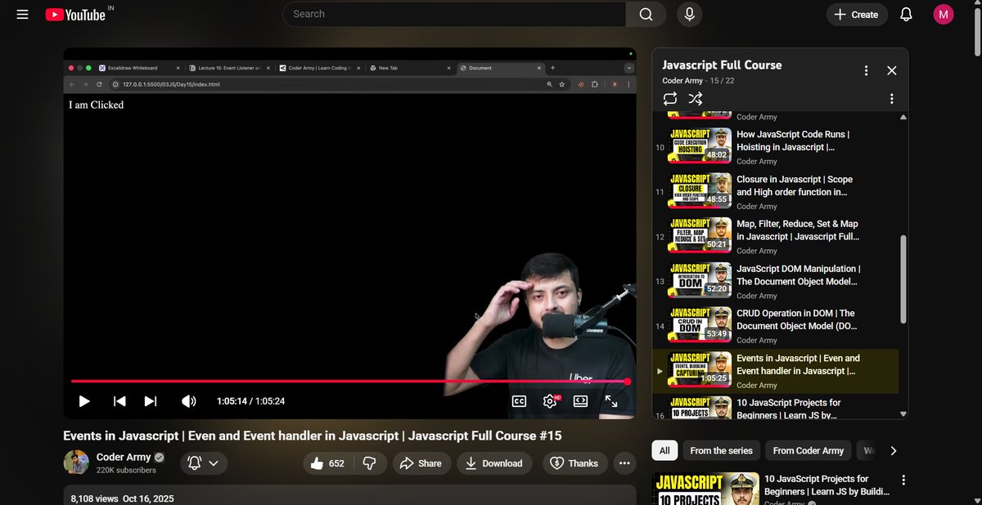Image resolution: width=982 pixels, height=505 pixels.
Task: Mute the video volume
Action: pyautogui.click(x=188, y=400)
